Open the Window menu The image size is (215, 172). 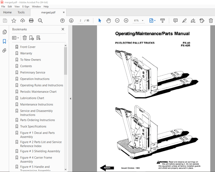(x=36, y=7)
